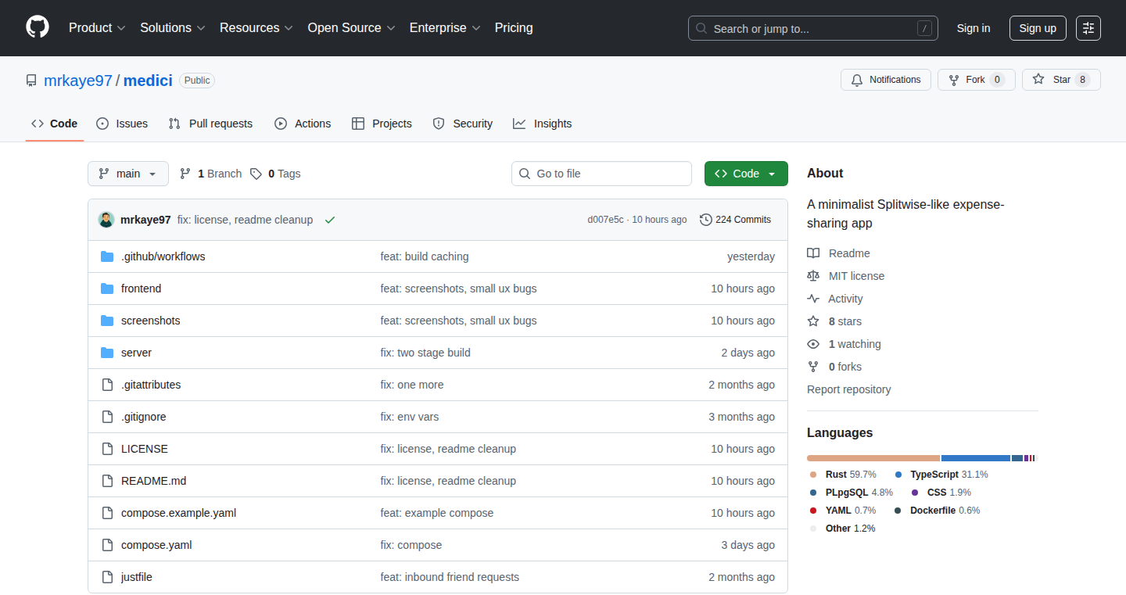The height and width of the screenshot is (595, 1126).
Task: Open commit message 'feat: inbound friend requests'
Action: pyautogui.click(x=450, y=577)
